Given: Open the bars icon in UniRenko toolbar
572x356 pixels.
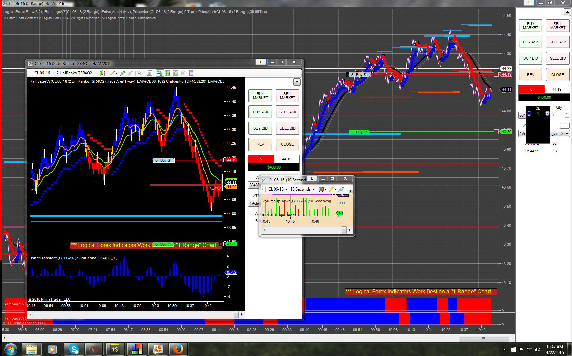Looking at the screenshot, I should coord(168,73).
